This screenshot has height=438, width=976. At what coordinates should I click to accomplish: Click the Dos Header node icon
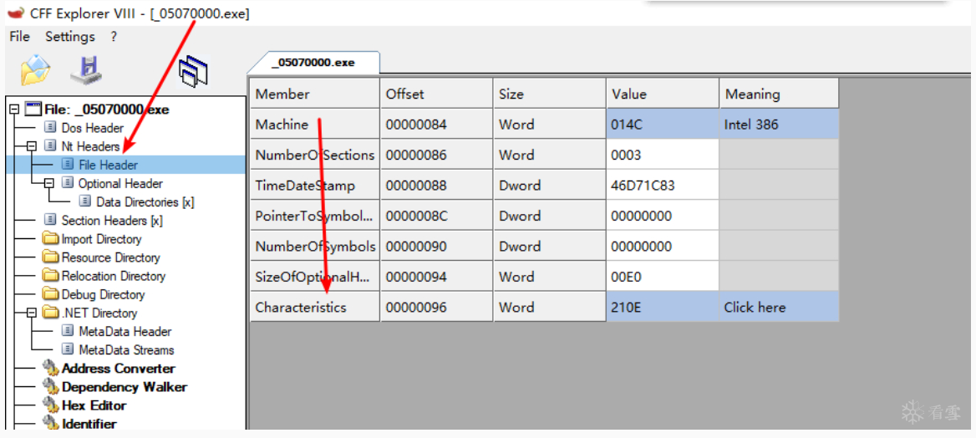[50, 128]
